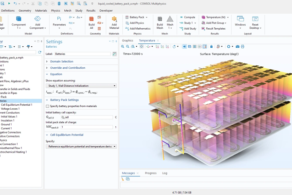The width and height of the screenshot is (292, 195).
Task: Click Add Mathematics in the ribbon
Action: pos(138,29)
